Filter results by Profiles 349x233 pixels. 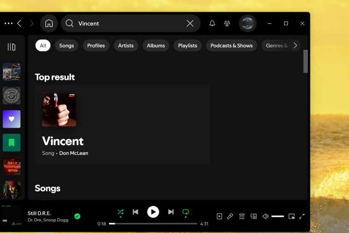[x=96, y=46]
